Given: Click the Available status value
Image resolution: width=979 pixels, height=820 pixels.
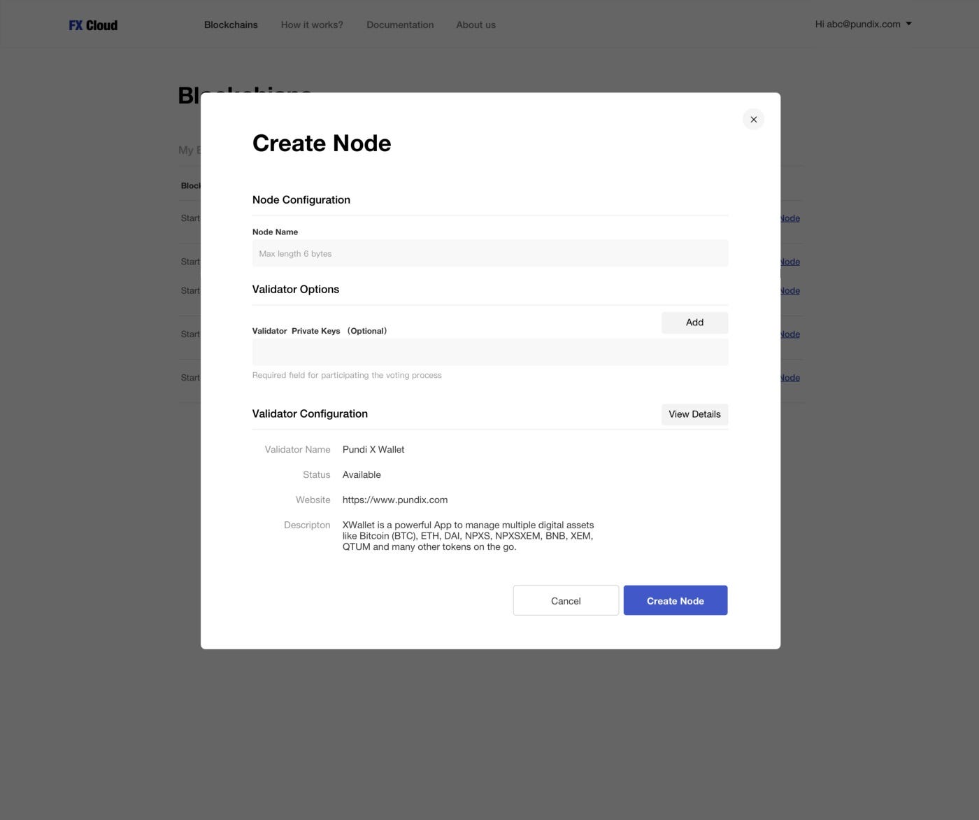Looking at the screenshot, I should (x=362, y=474).
